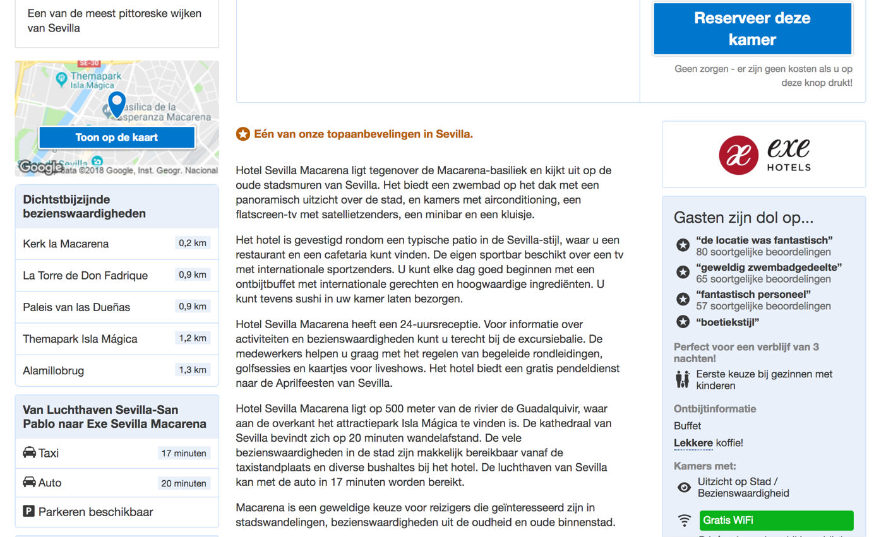Click star icon beside 'geweldig zwembadgedeelte'

[x=683, y=273]
